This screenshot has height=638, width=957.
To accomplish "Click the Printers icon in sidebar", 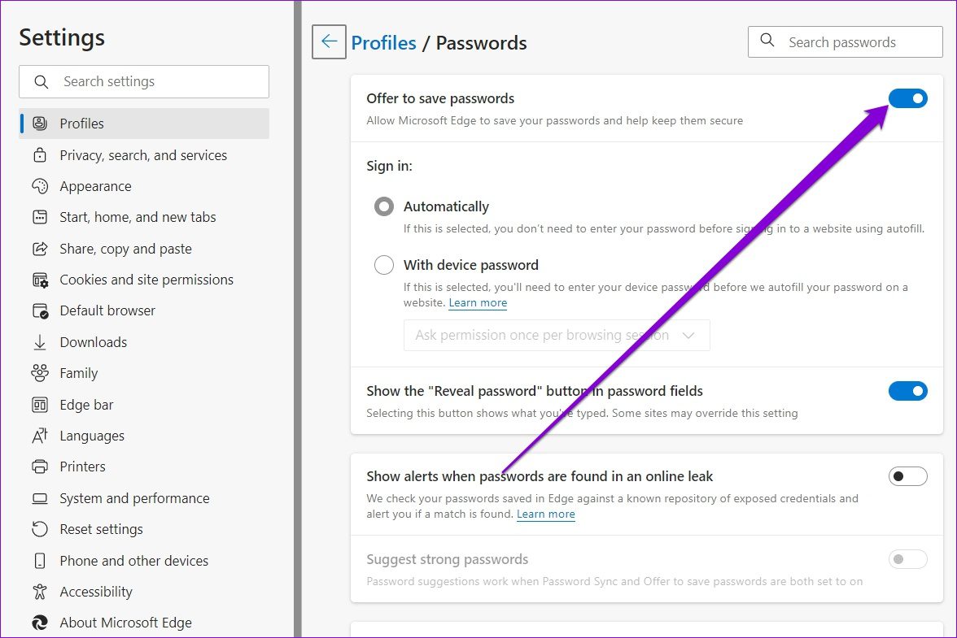I will coord(40,467).
